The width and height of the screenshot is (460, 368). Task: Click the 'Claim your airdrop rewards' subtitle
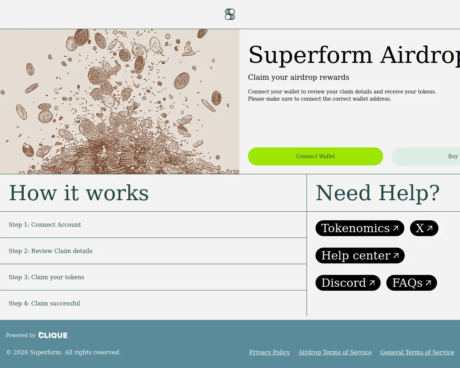(x=299, y=77)
